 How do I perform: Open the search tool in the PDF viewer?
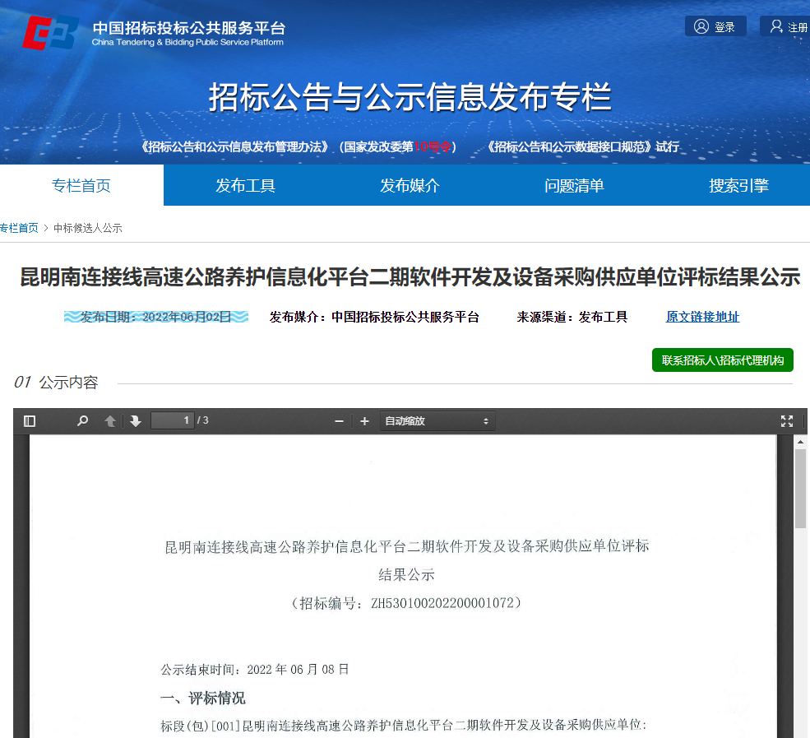pos(81,420)
